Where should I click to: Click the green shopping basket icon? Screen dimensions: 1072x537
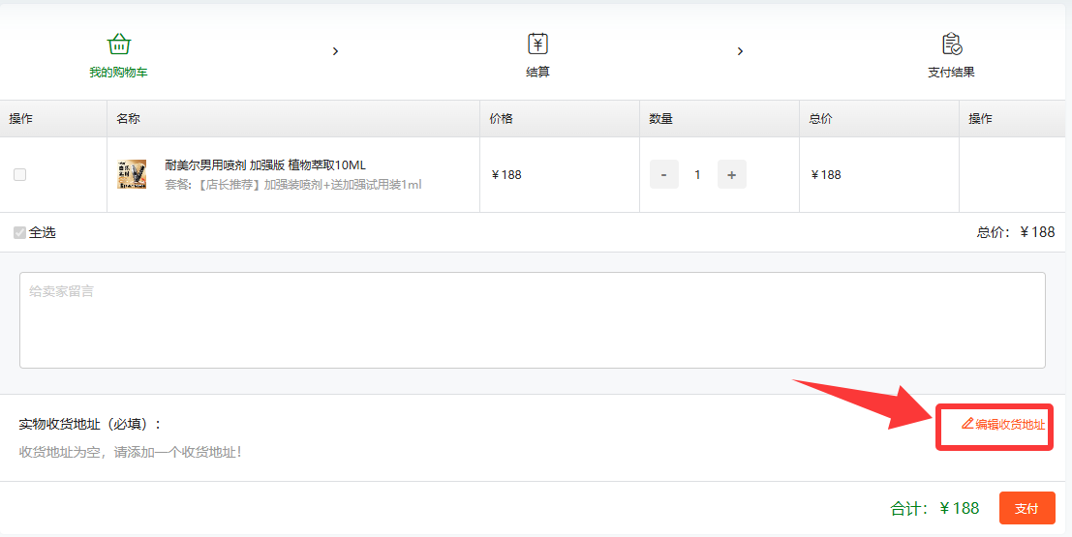pos(119,44)
